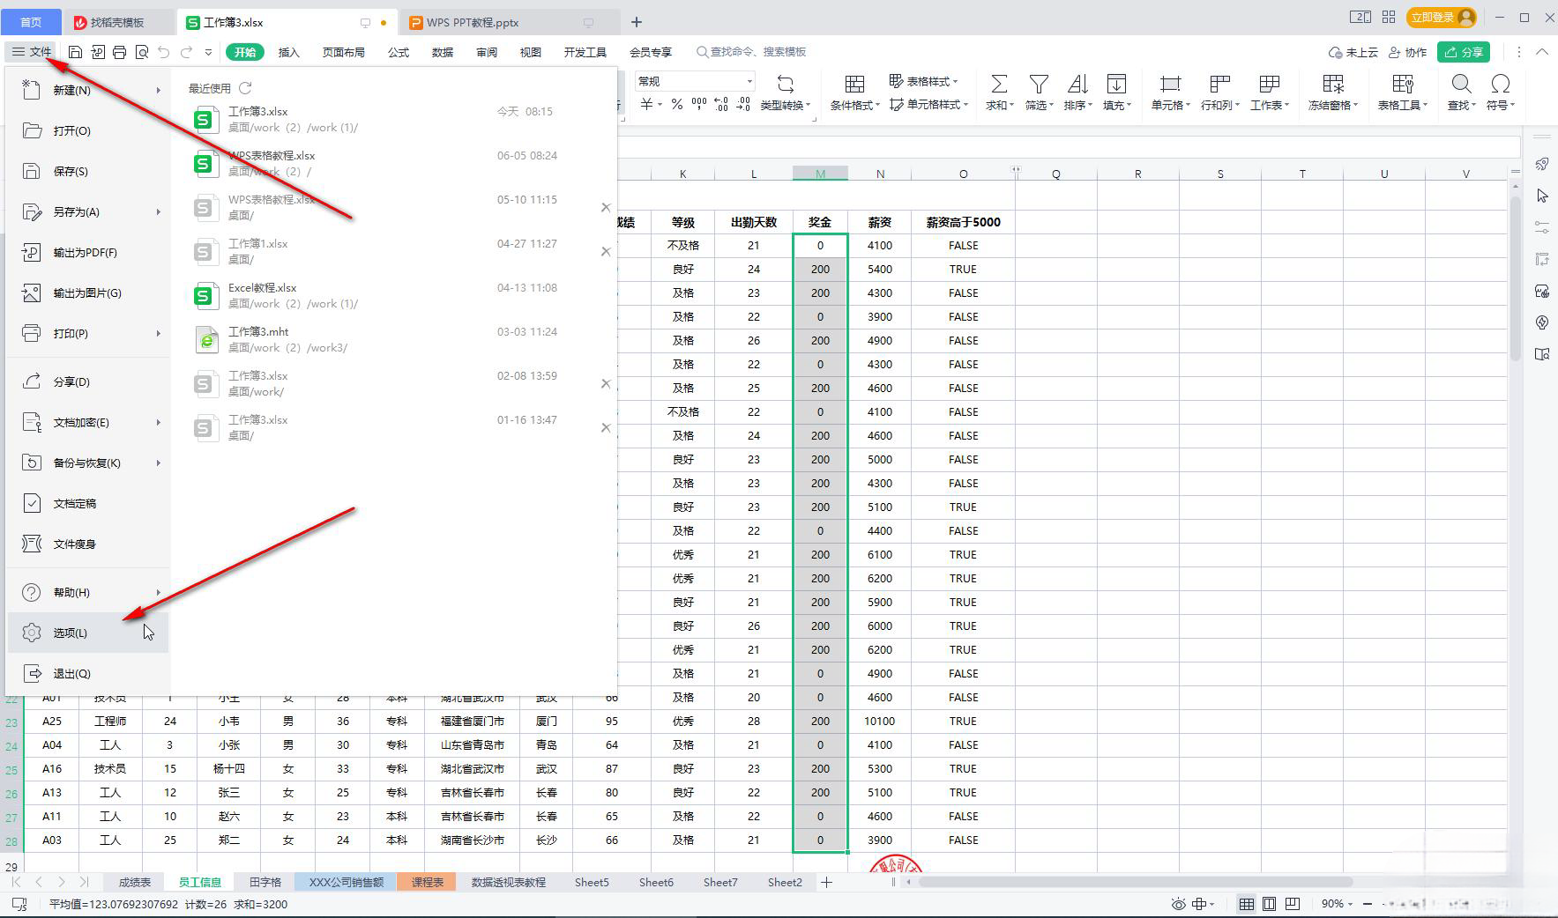Image resolution: width=1558 pixels, height=918 pixels.
Task: Click the search commands field 查找命令
Action: tap(750, 52)
